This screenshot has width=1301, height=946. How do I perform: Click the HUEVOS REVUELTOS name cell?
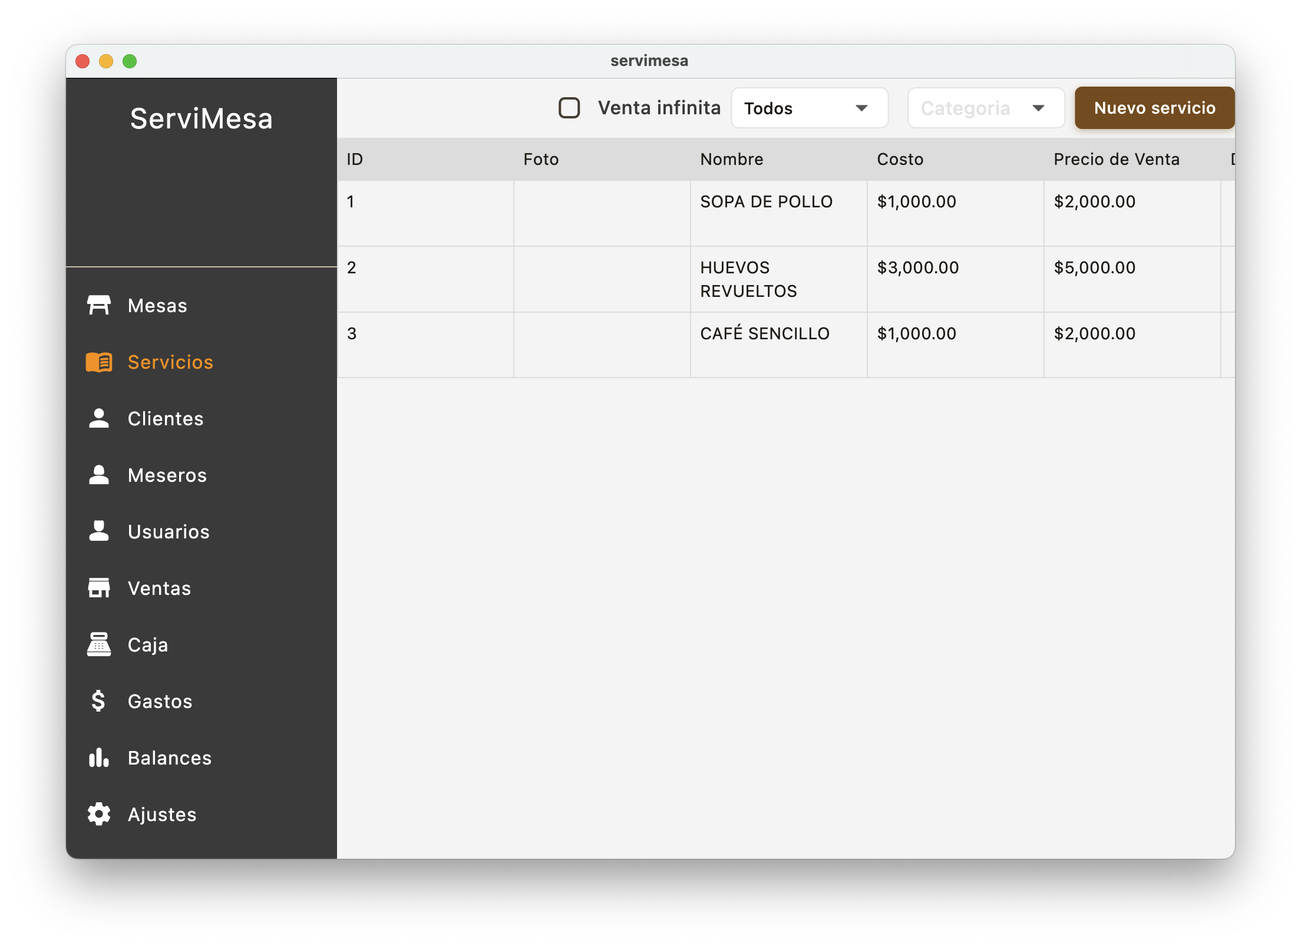point(748,279)
